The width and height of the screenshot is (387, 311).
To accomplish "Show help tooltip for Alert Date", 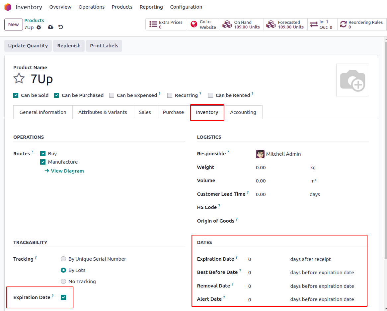I will click(224, 297).
